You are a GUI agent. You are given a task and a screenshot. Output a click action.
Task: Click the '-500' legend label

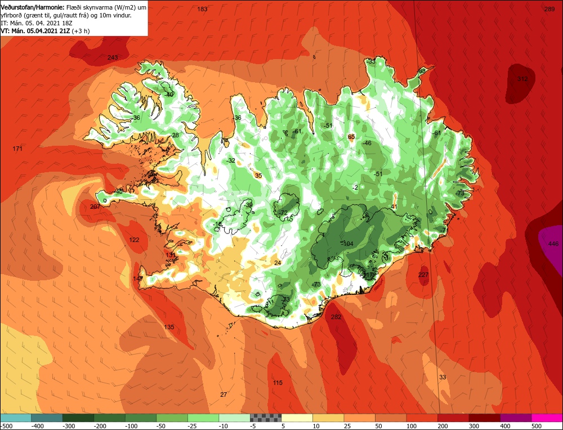point(7,426)
